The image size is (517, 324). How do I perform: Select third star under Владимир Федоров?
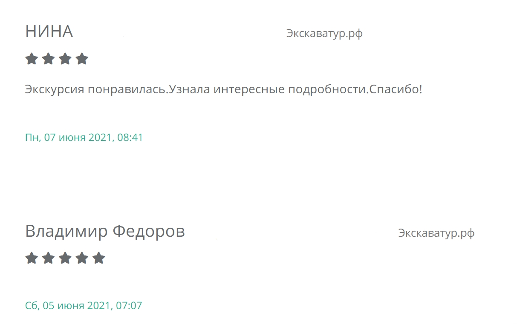65,258
